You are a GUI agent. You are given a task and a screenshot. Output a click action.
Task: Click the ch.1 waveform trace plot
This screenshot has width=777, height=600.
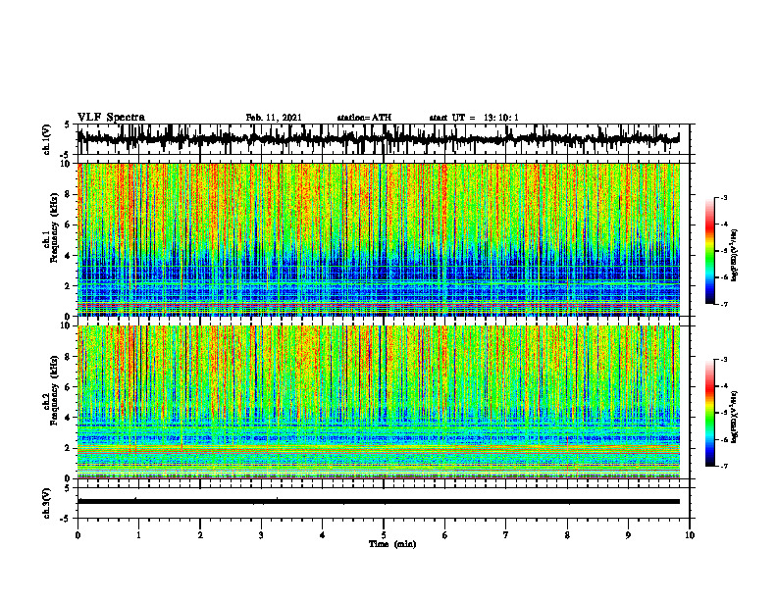(x=378, y=139)
